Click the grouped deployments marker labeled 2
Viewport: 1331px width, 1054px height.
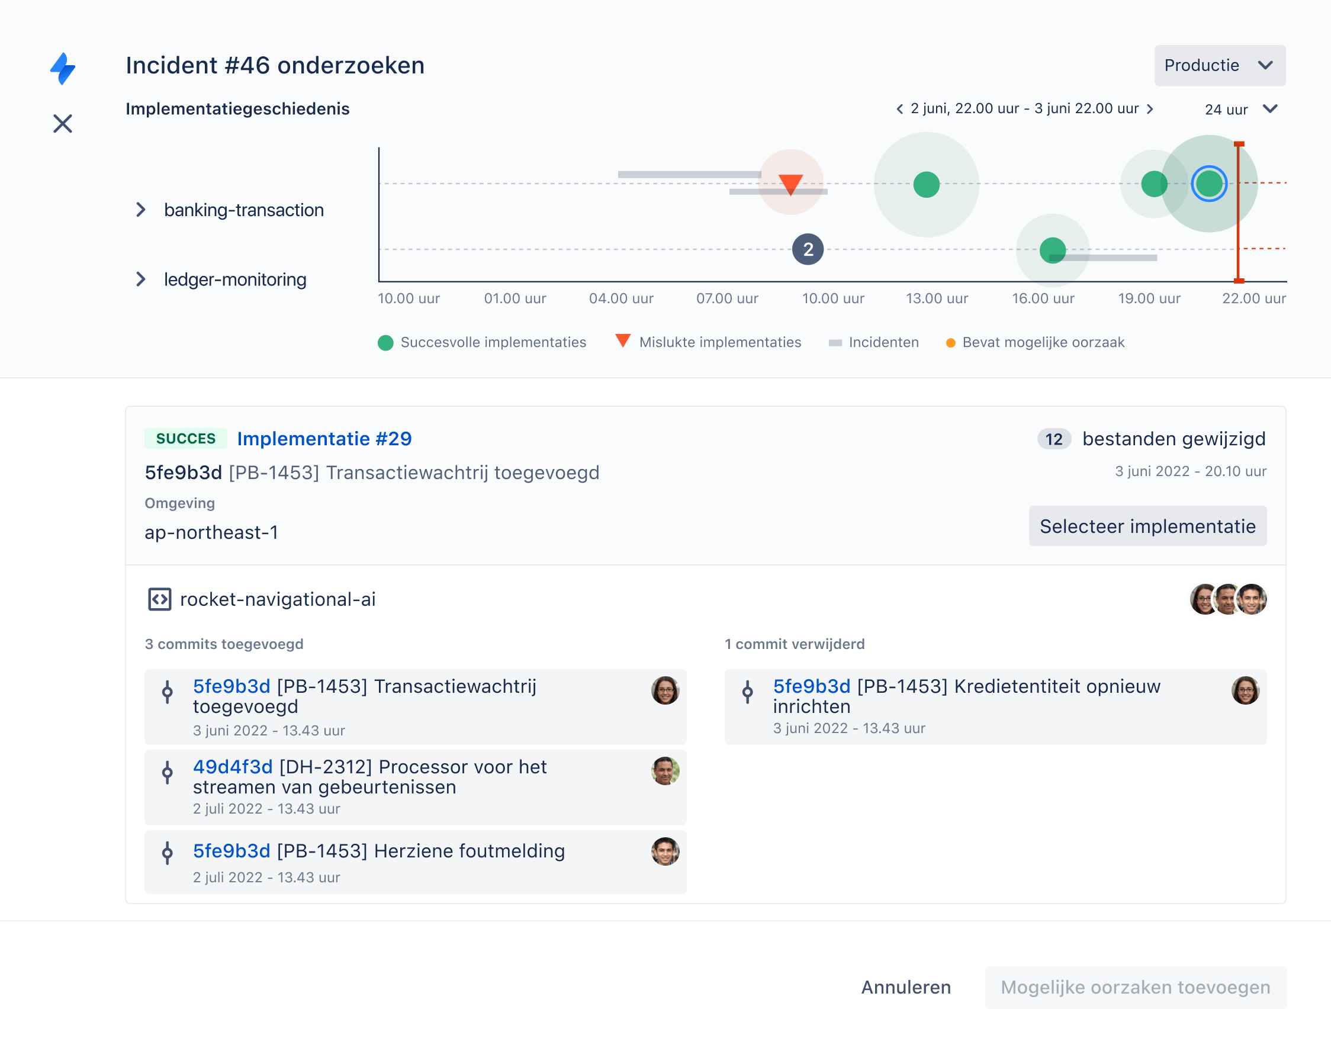tap(808, 249)
